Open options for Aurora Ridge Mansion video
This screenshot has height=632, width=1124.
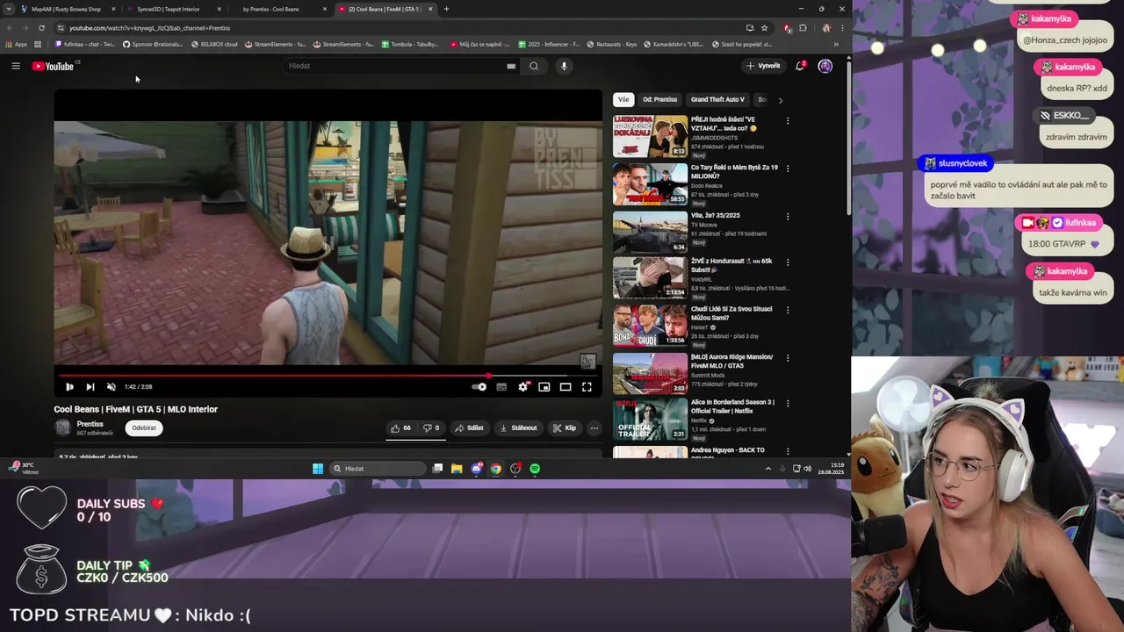click(x=788, y=358)
